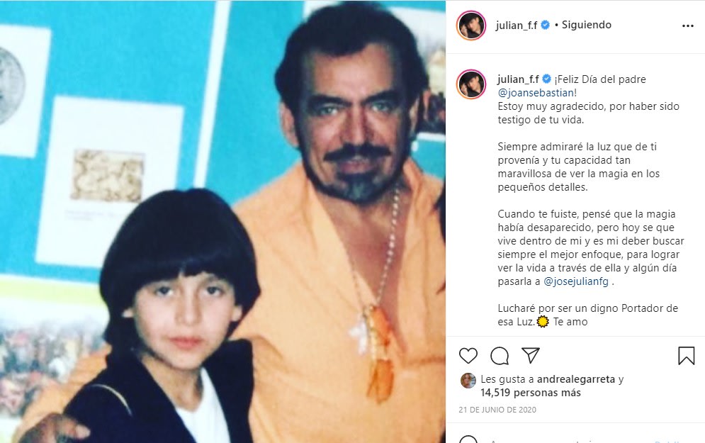Toggle the Siguiendo following status
The image size is (705, 443).
tap(586, 26)
